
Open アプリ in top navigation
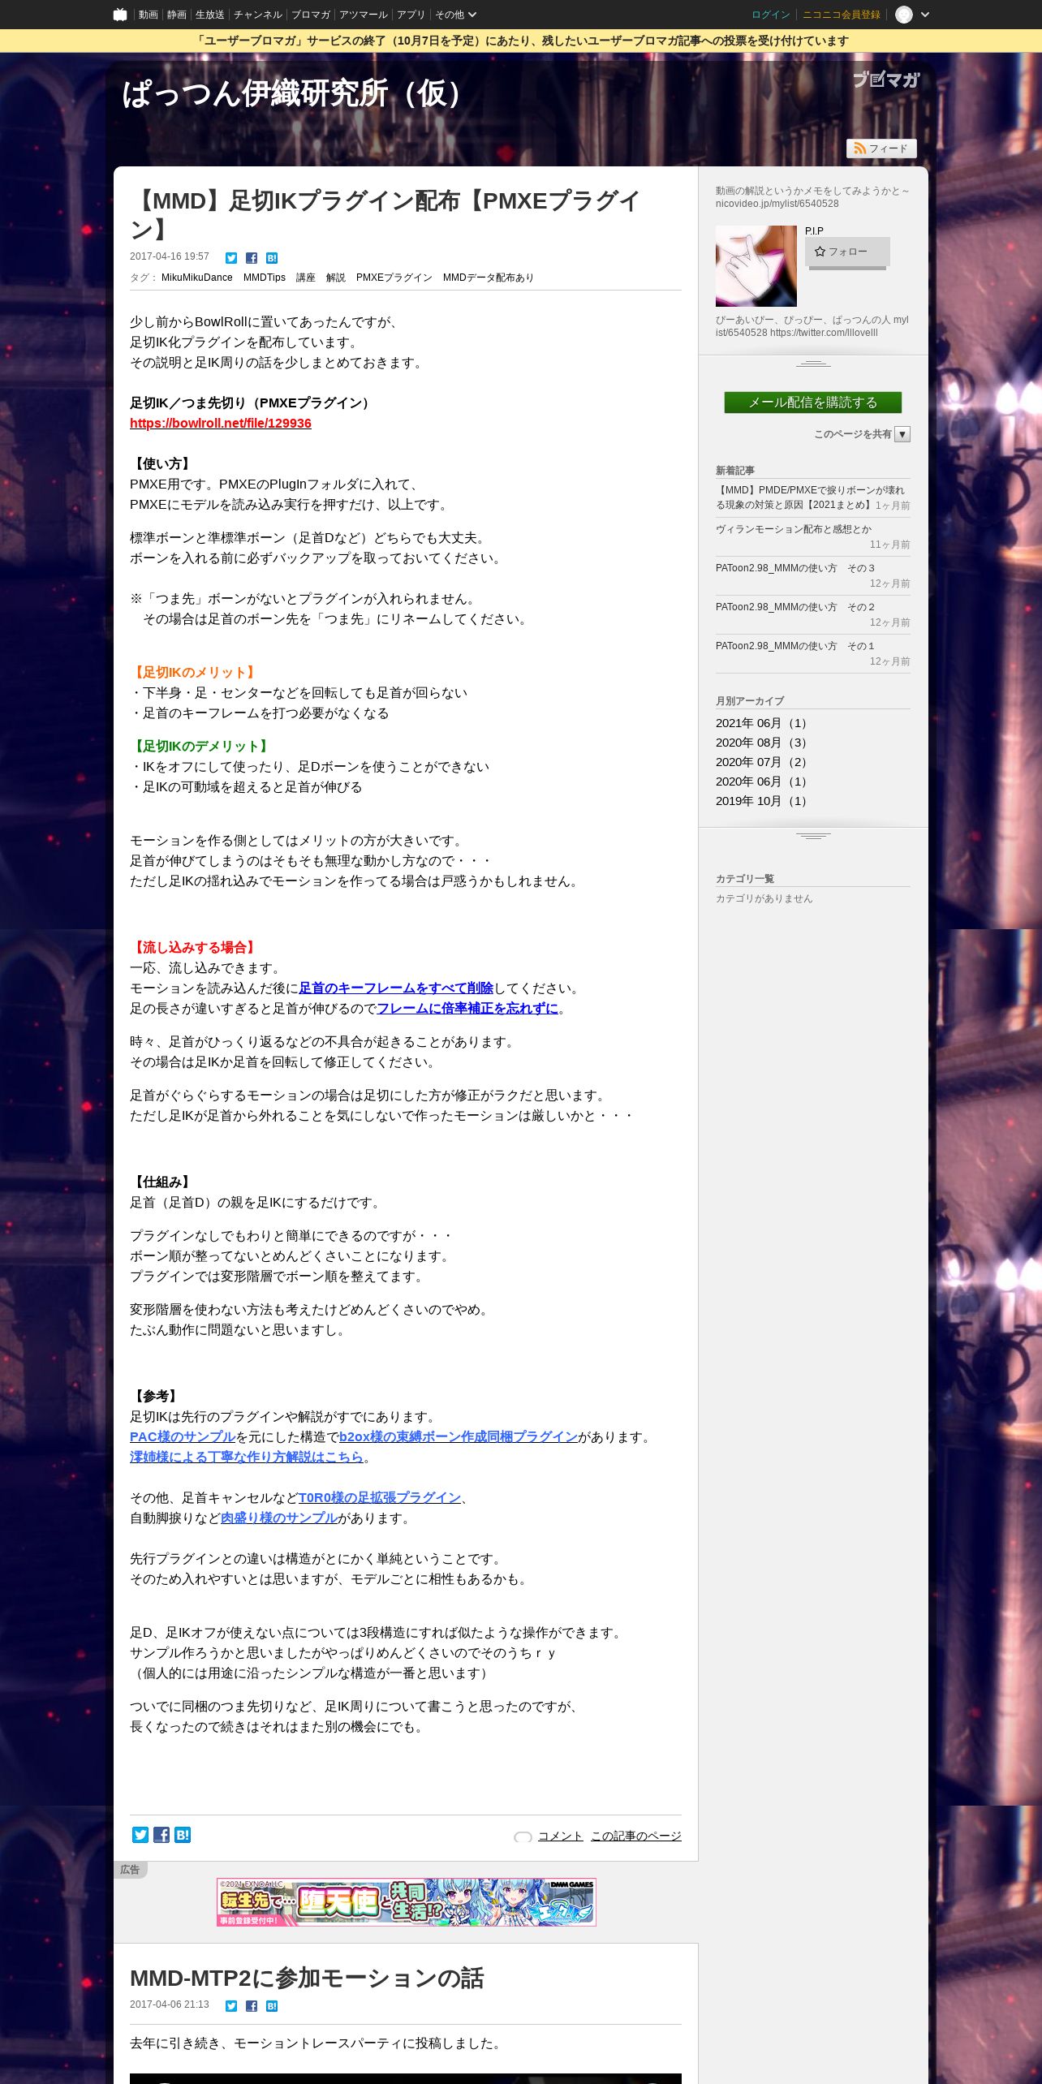point(411,15)
